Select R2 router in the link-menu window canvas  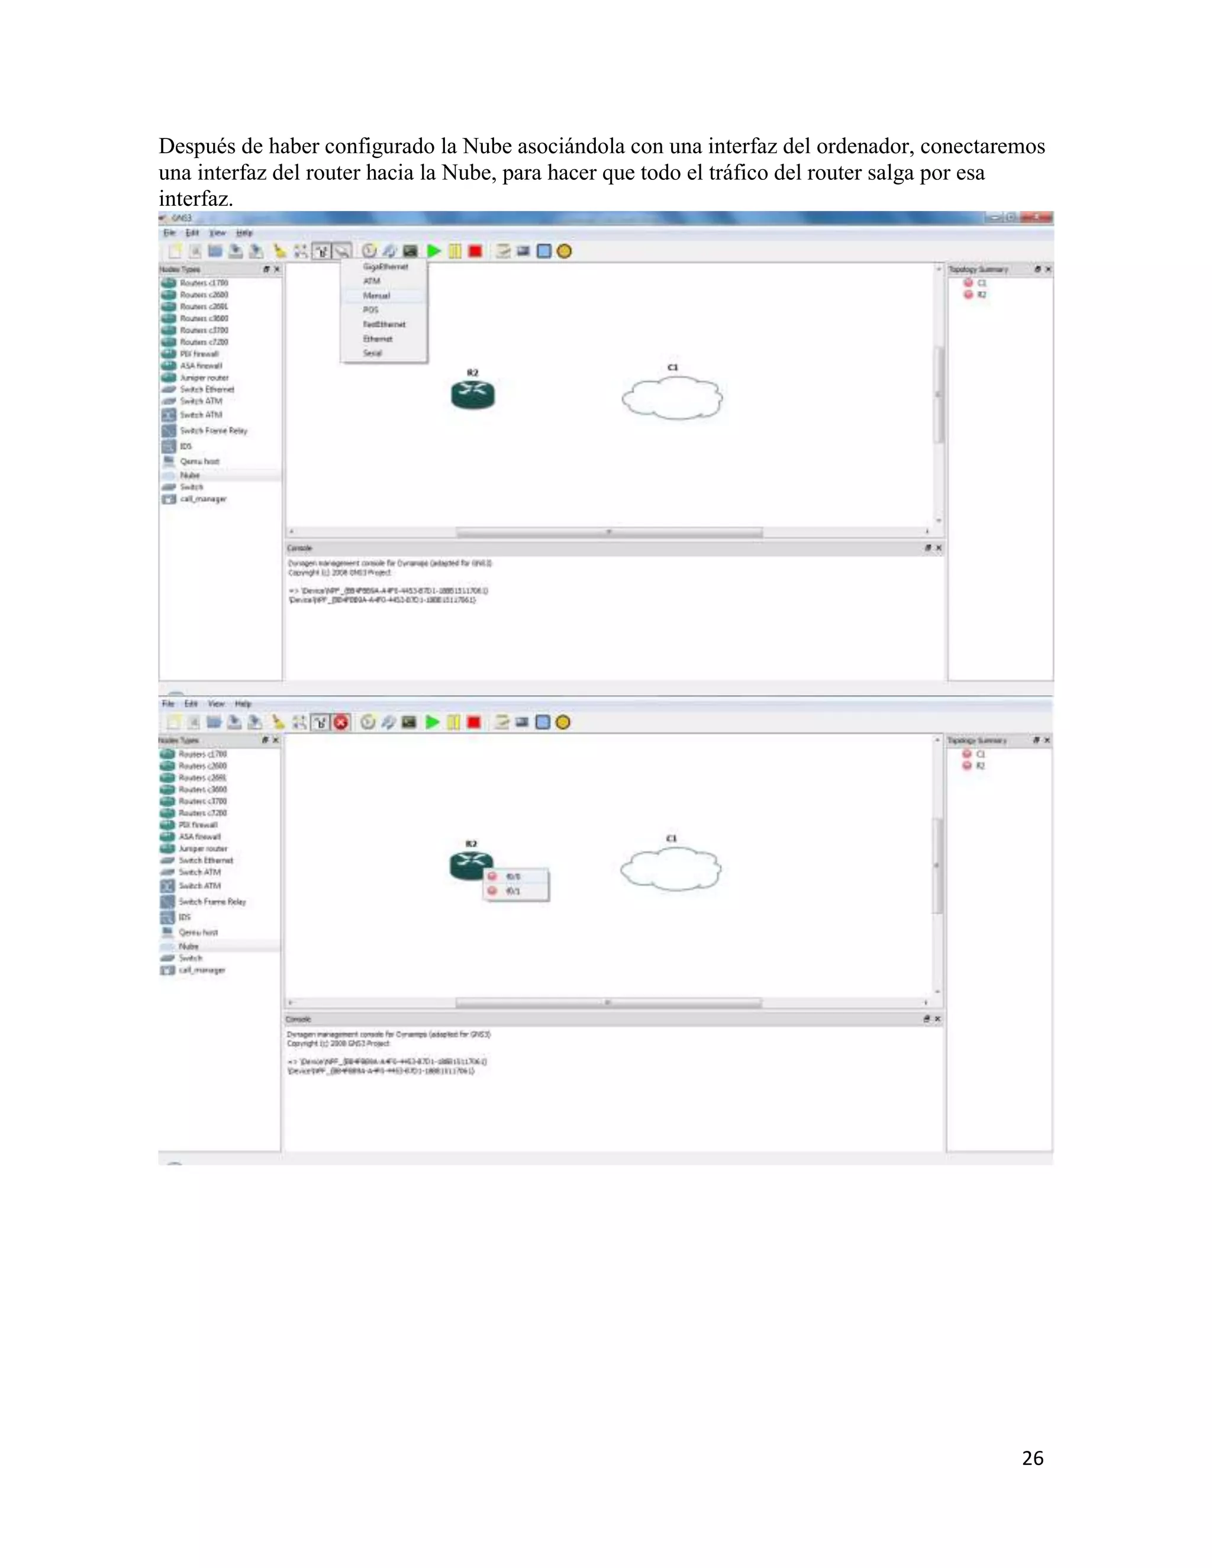click(x=472, y=394)
